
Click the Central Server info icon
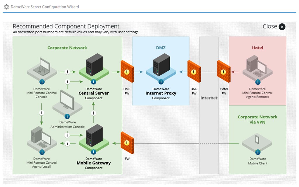(93, 82)
